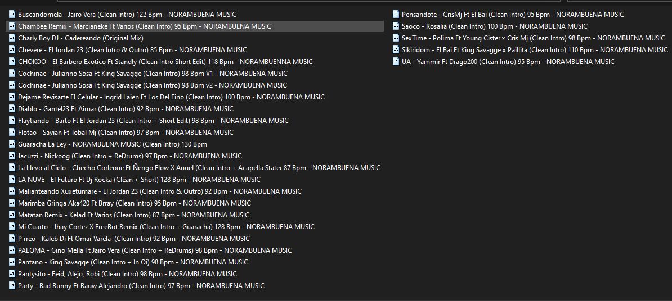Select Flotao - Sayian Ft Tobal Mj name
Screen dimensions: 672x301
(126, 133)
